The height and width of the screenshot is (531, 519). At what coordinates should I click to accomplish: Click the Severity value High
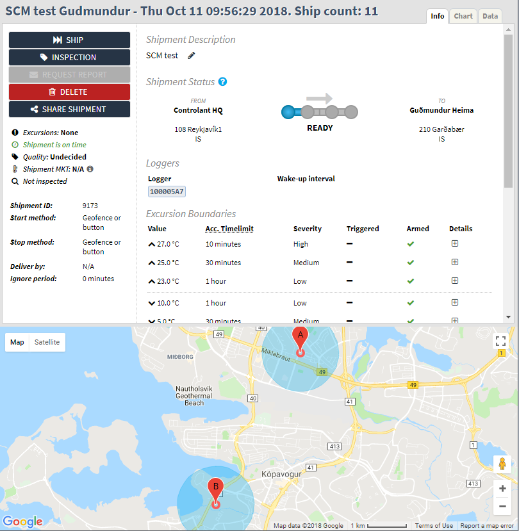coord(301,244)
